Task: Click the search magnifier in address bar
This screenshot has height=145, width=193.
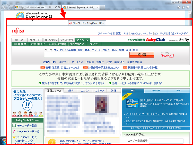Action: point(50,7)
